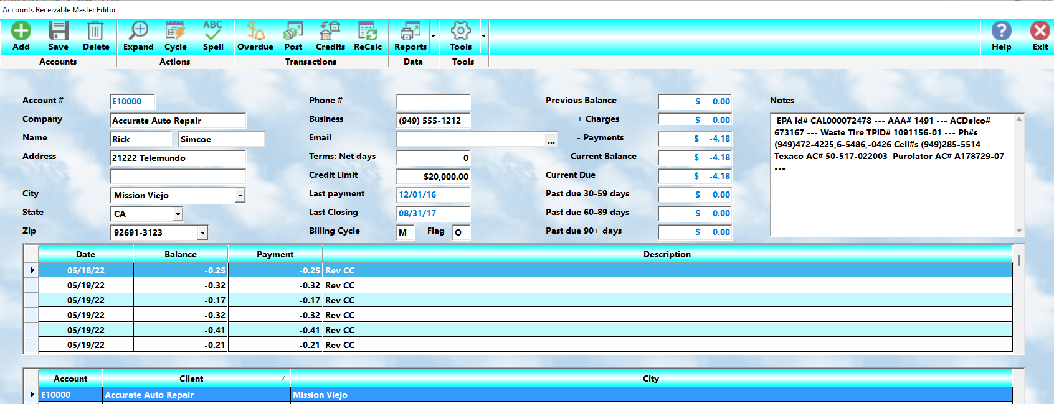Select account row E10000
The image size is (1054, 404).
(525, 395)
